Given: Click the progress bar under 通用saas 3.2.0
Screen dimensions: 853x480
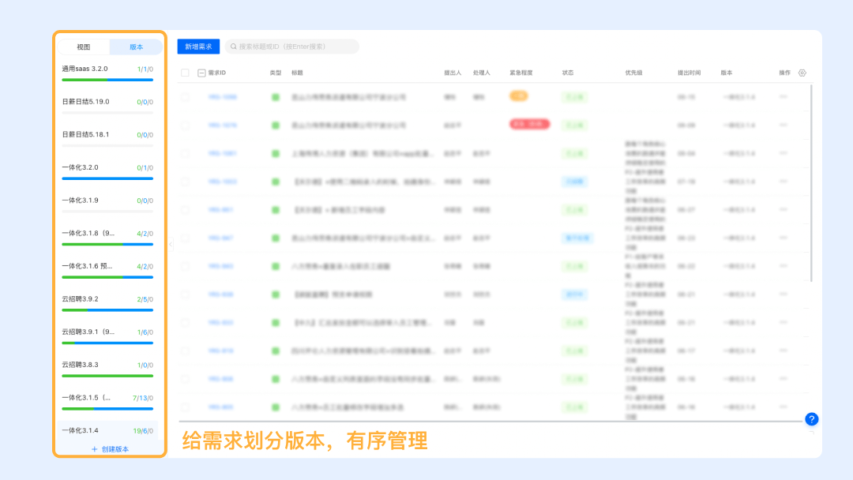Looking at the screenshot, I should coord(107,80).
